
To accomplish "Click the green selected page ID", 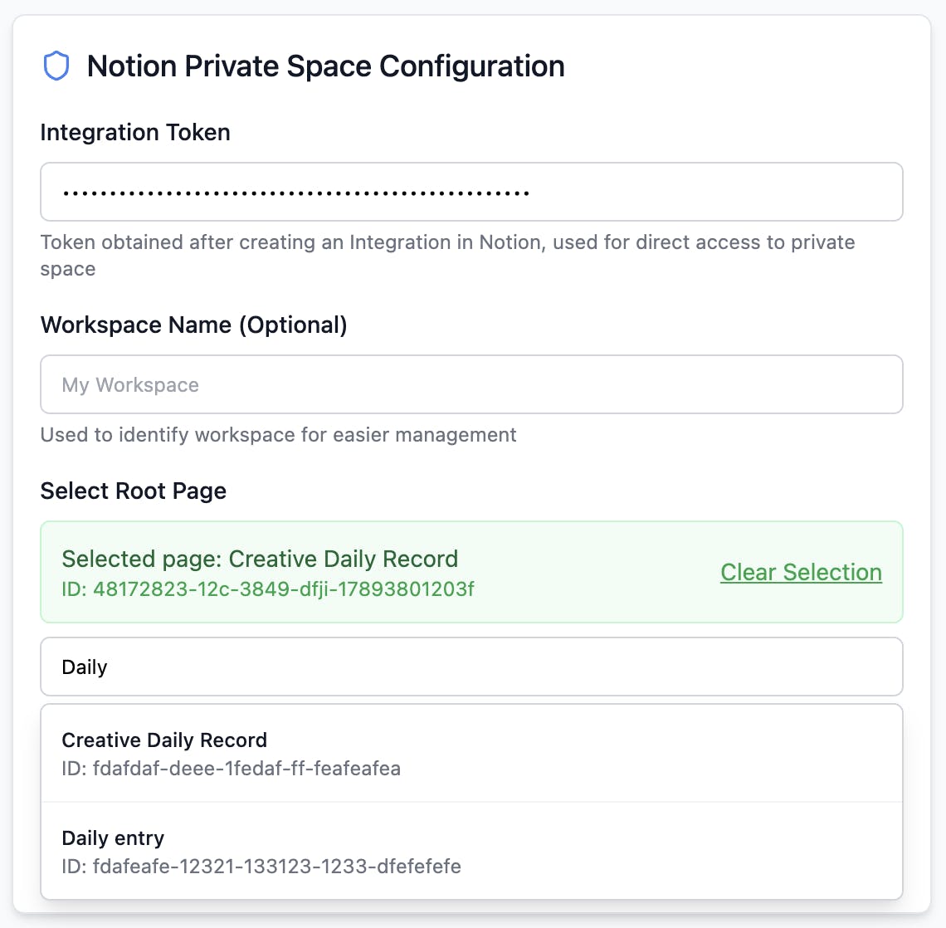I will (268, 589).
